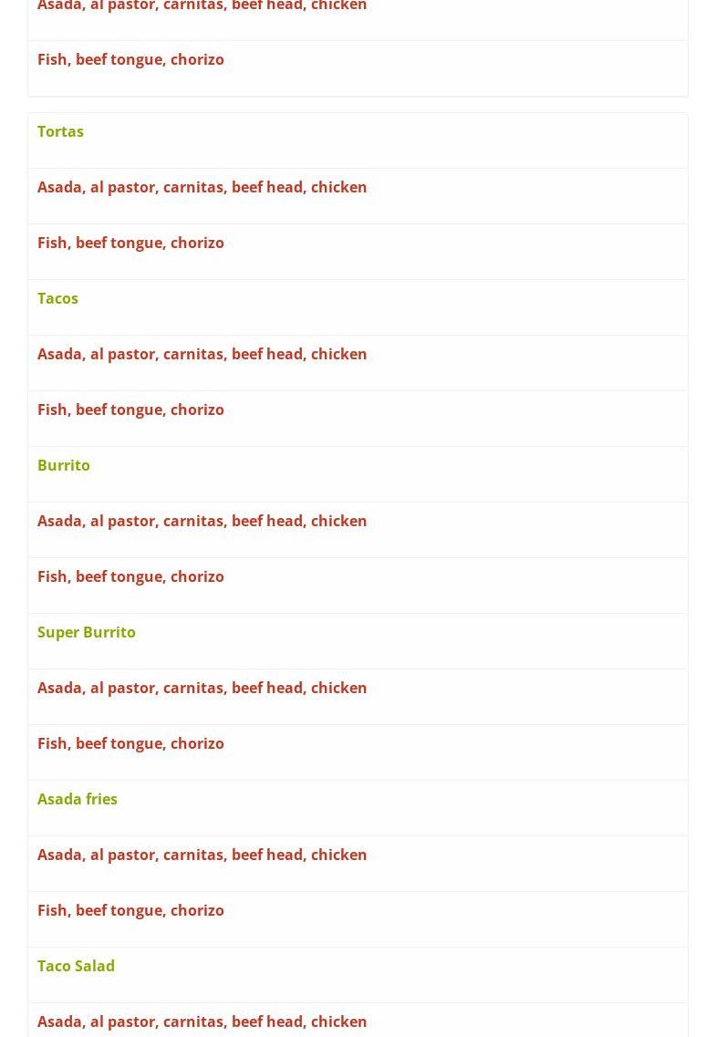Select Asada, al pastor row under Super Burrito
This screenshot has width=716, height=1037.
[x=202, y=688]
